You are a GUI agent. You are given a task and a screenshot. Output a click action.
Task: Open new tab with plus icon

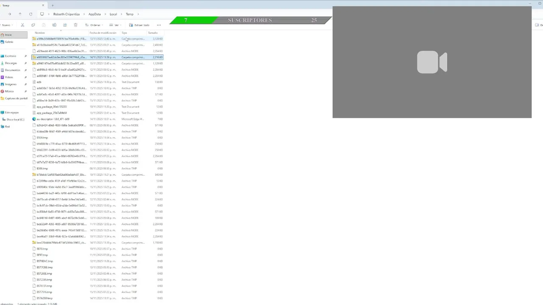pos(53,6)
